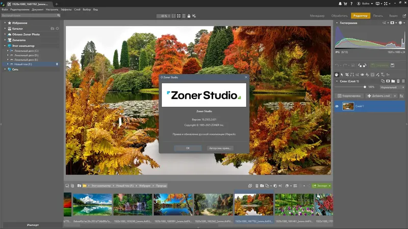Open the Нормальный blend mode dropdown

click(x=392, y=87)
